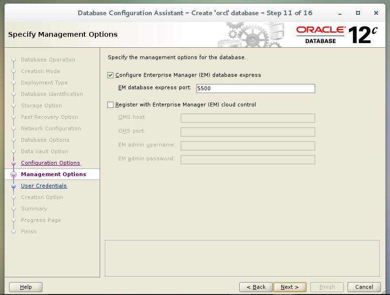This screenshot has width=390, height=295.
Task: Click the EM admin username field
Action: (248, 146)
